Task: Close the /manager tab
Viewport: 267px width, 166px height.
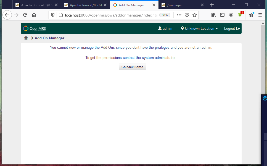Action: 202,5
